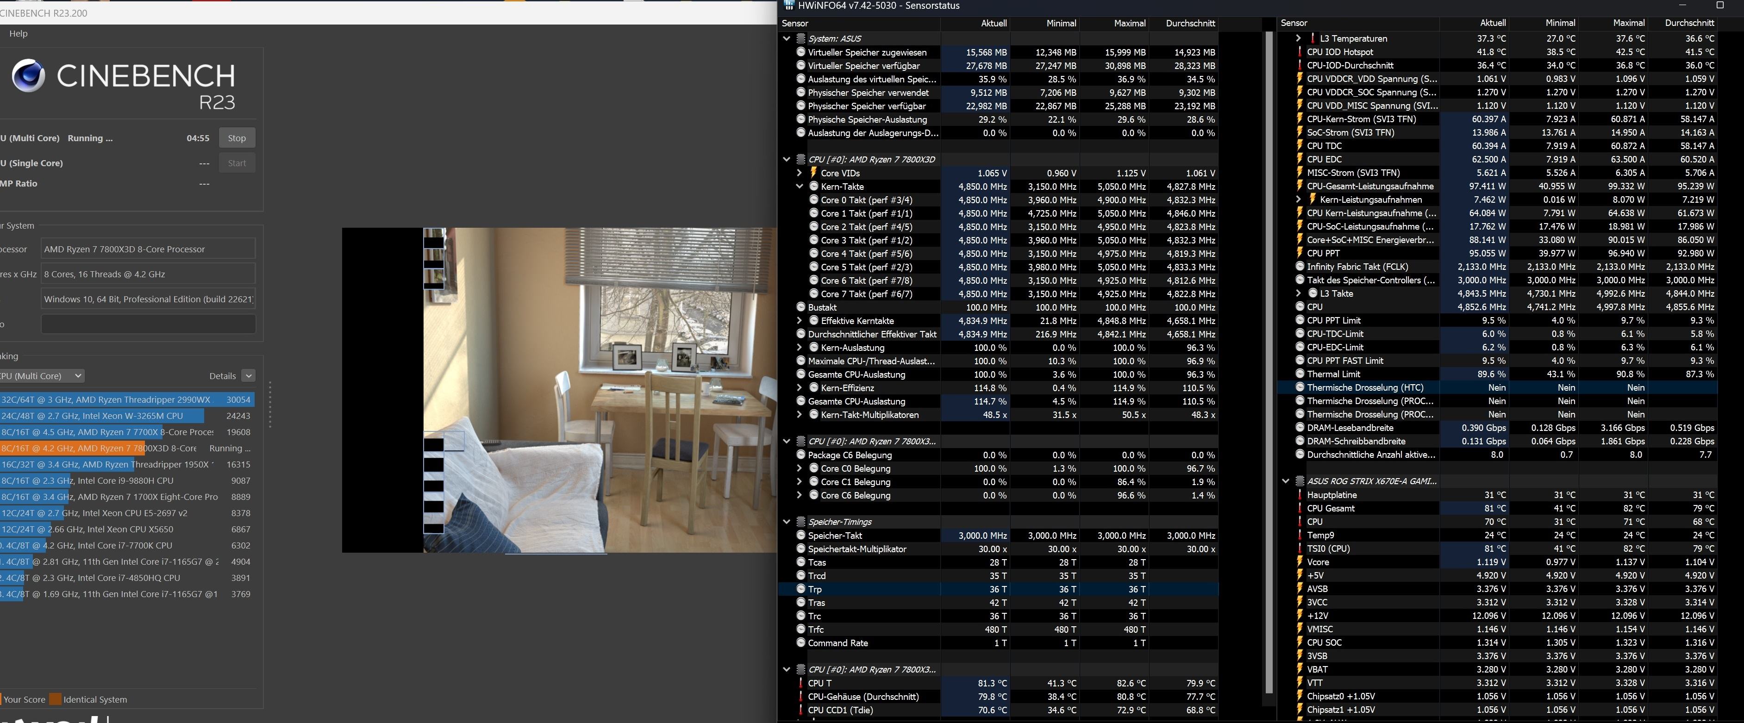Screen dimensions: 1744x723
Task: Click the thermometer icon beside Hauptplatine
Action: point(1300,495)
